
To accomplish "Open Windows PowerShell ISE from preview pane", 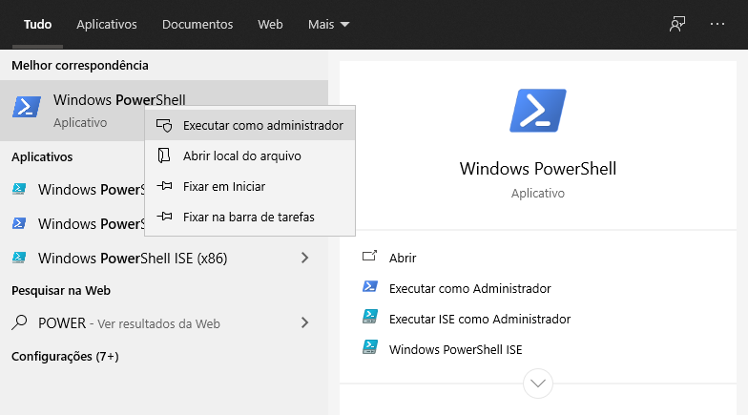I will point(456,349).
